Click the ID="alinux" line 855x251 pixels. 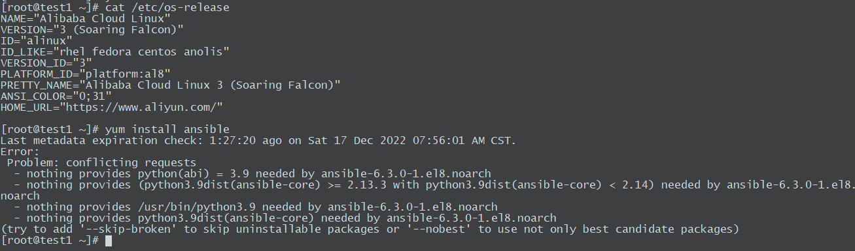point(36,40)
